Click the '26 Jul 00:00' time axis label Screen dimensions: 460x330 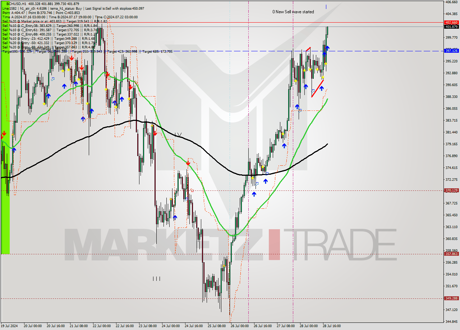240,326
